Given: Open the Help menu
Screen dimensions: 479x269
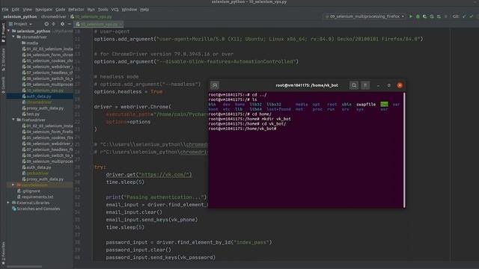Looking at the screenshot, I should (144, 10).
